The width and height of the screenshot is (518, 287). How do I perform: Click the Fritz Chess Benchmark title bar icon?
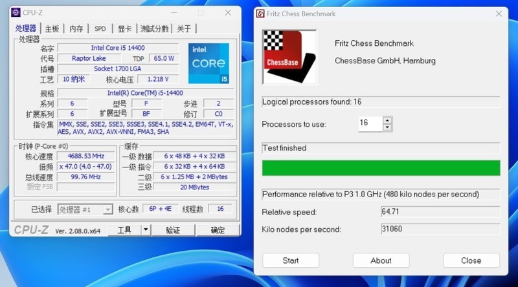260,14
